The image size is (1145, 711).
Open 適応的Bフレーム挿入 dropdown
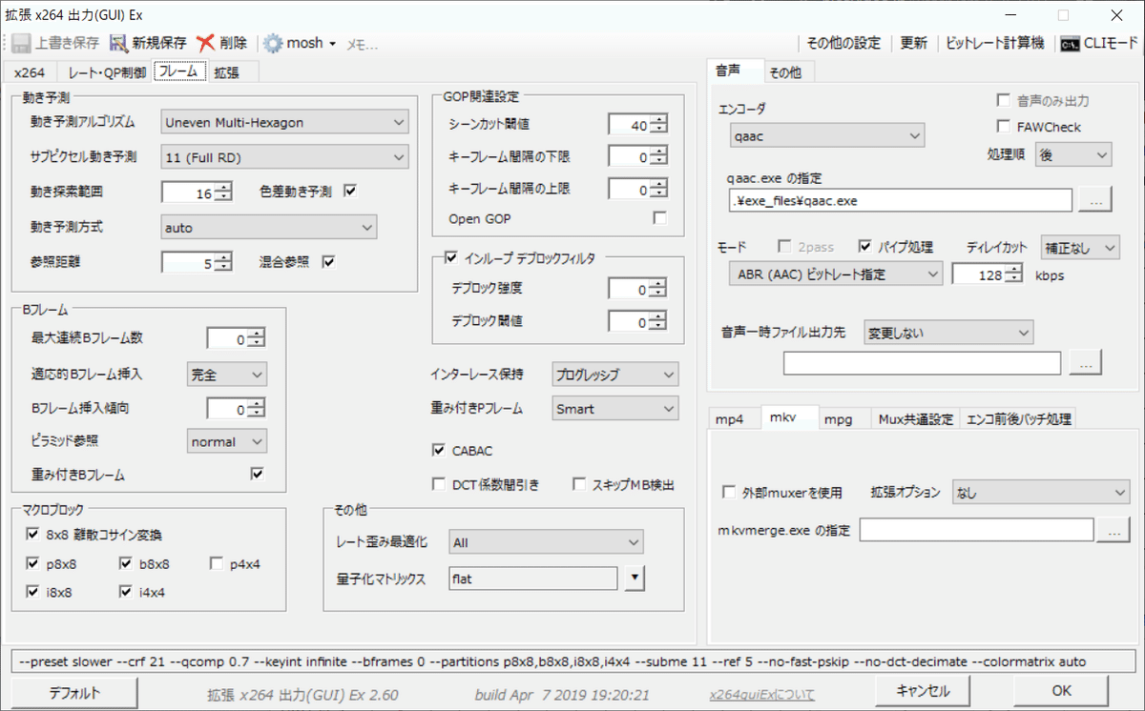point(226,375)
